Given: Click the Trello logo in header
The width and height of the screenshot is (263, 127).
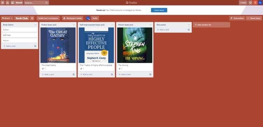Looking at the screenshot, I should coord(131,3).
